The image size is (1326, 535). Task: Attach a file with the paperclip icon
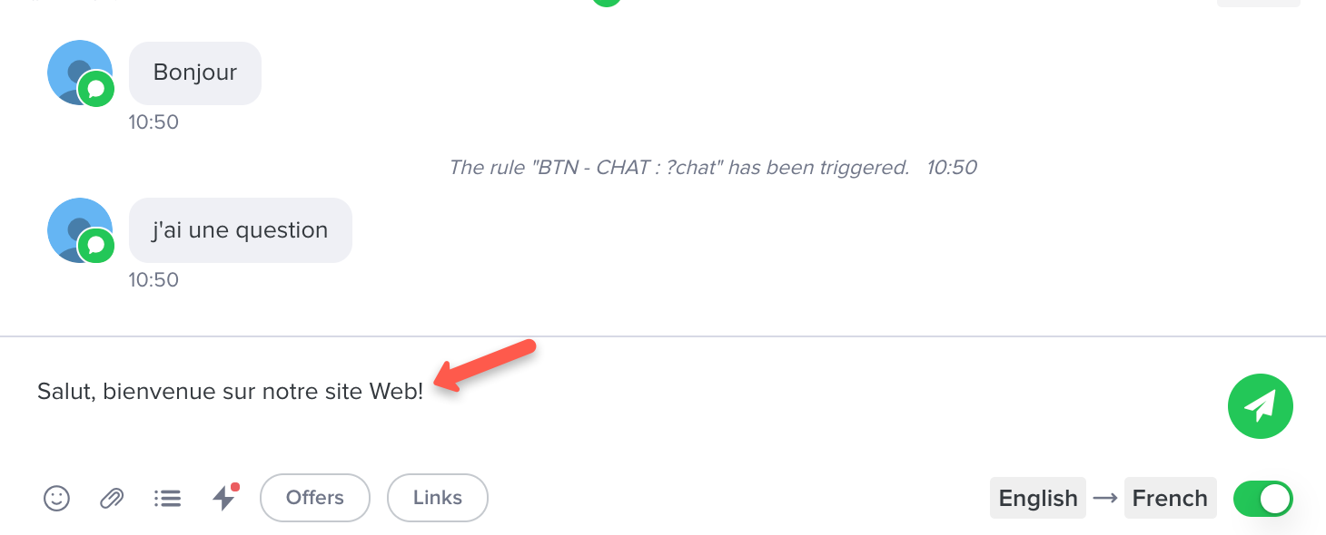pyautogui.click(x=112, y=498)
